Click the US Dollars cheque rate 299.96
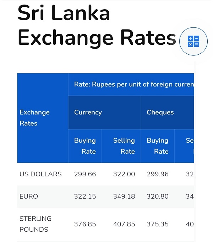 (x=158, y=174)
